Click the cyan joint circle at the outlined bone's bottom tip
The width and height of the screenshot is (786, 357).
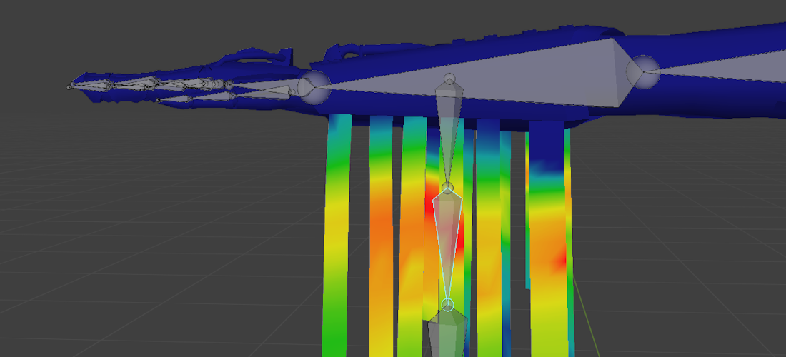pyautogui.click(x=447, y=304)
